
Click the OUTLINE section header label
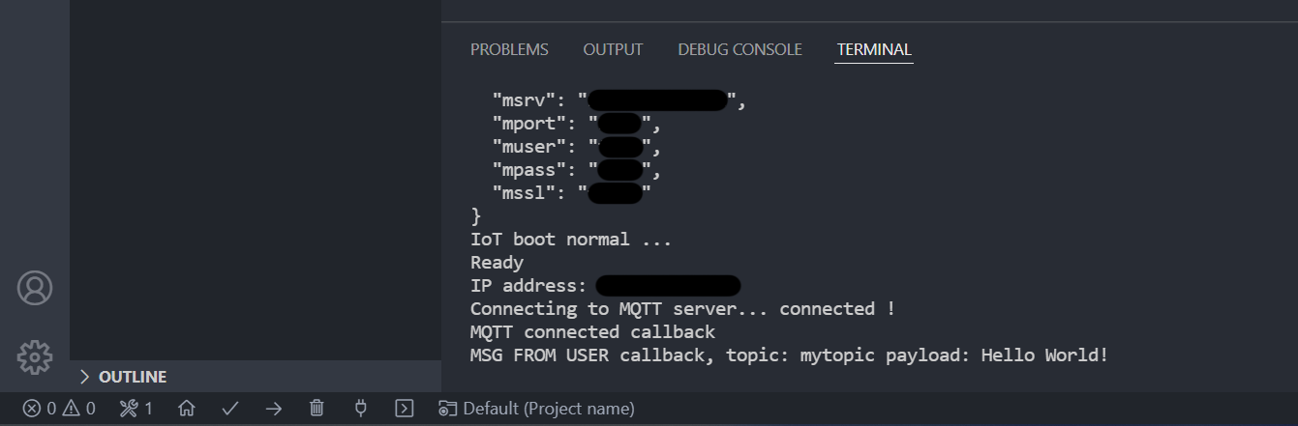133,377
